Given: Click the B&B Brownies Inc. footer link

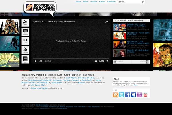Looking at the screenshot, I should (x=42, y=105).
